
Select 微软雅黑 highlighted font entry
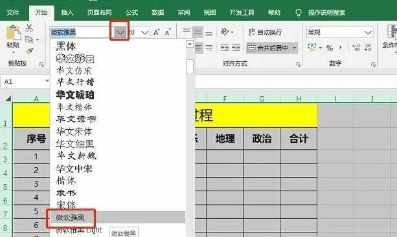pyautogui.click(x=118, y=218)
